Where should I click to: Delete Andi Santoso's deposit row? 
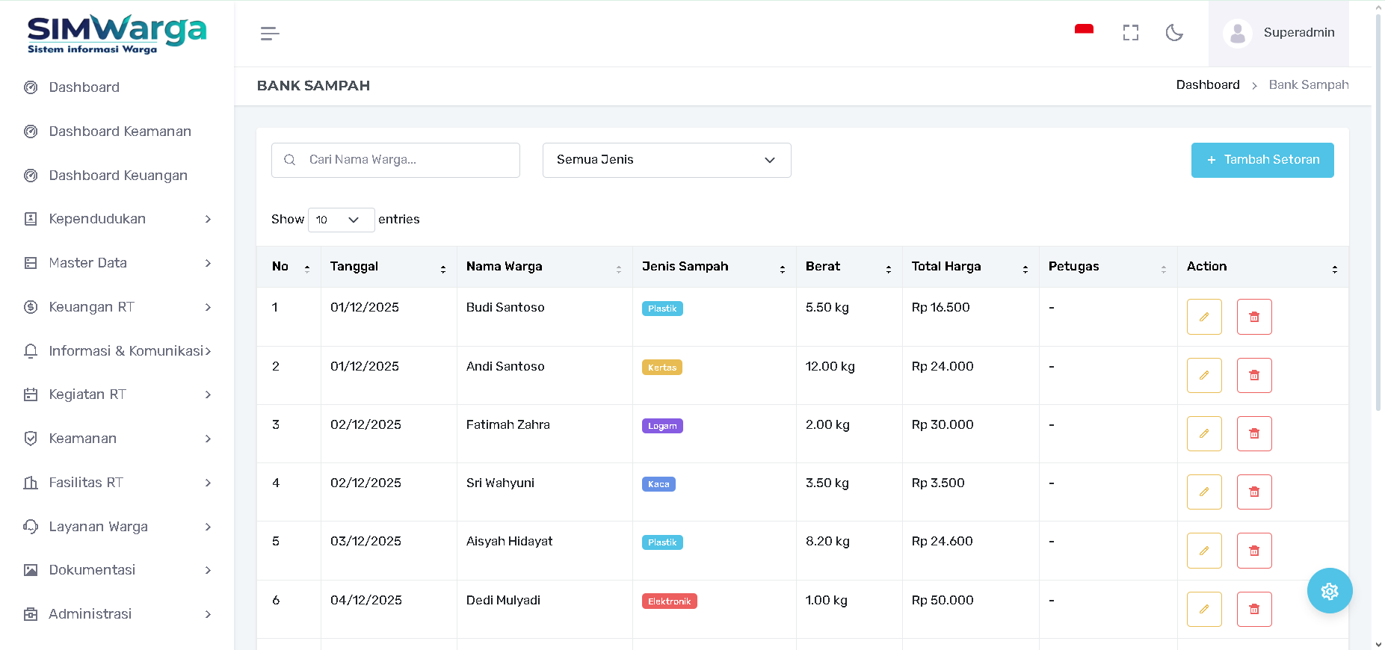tap(1253, 375)
